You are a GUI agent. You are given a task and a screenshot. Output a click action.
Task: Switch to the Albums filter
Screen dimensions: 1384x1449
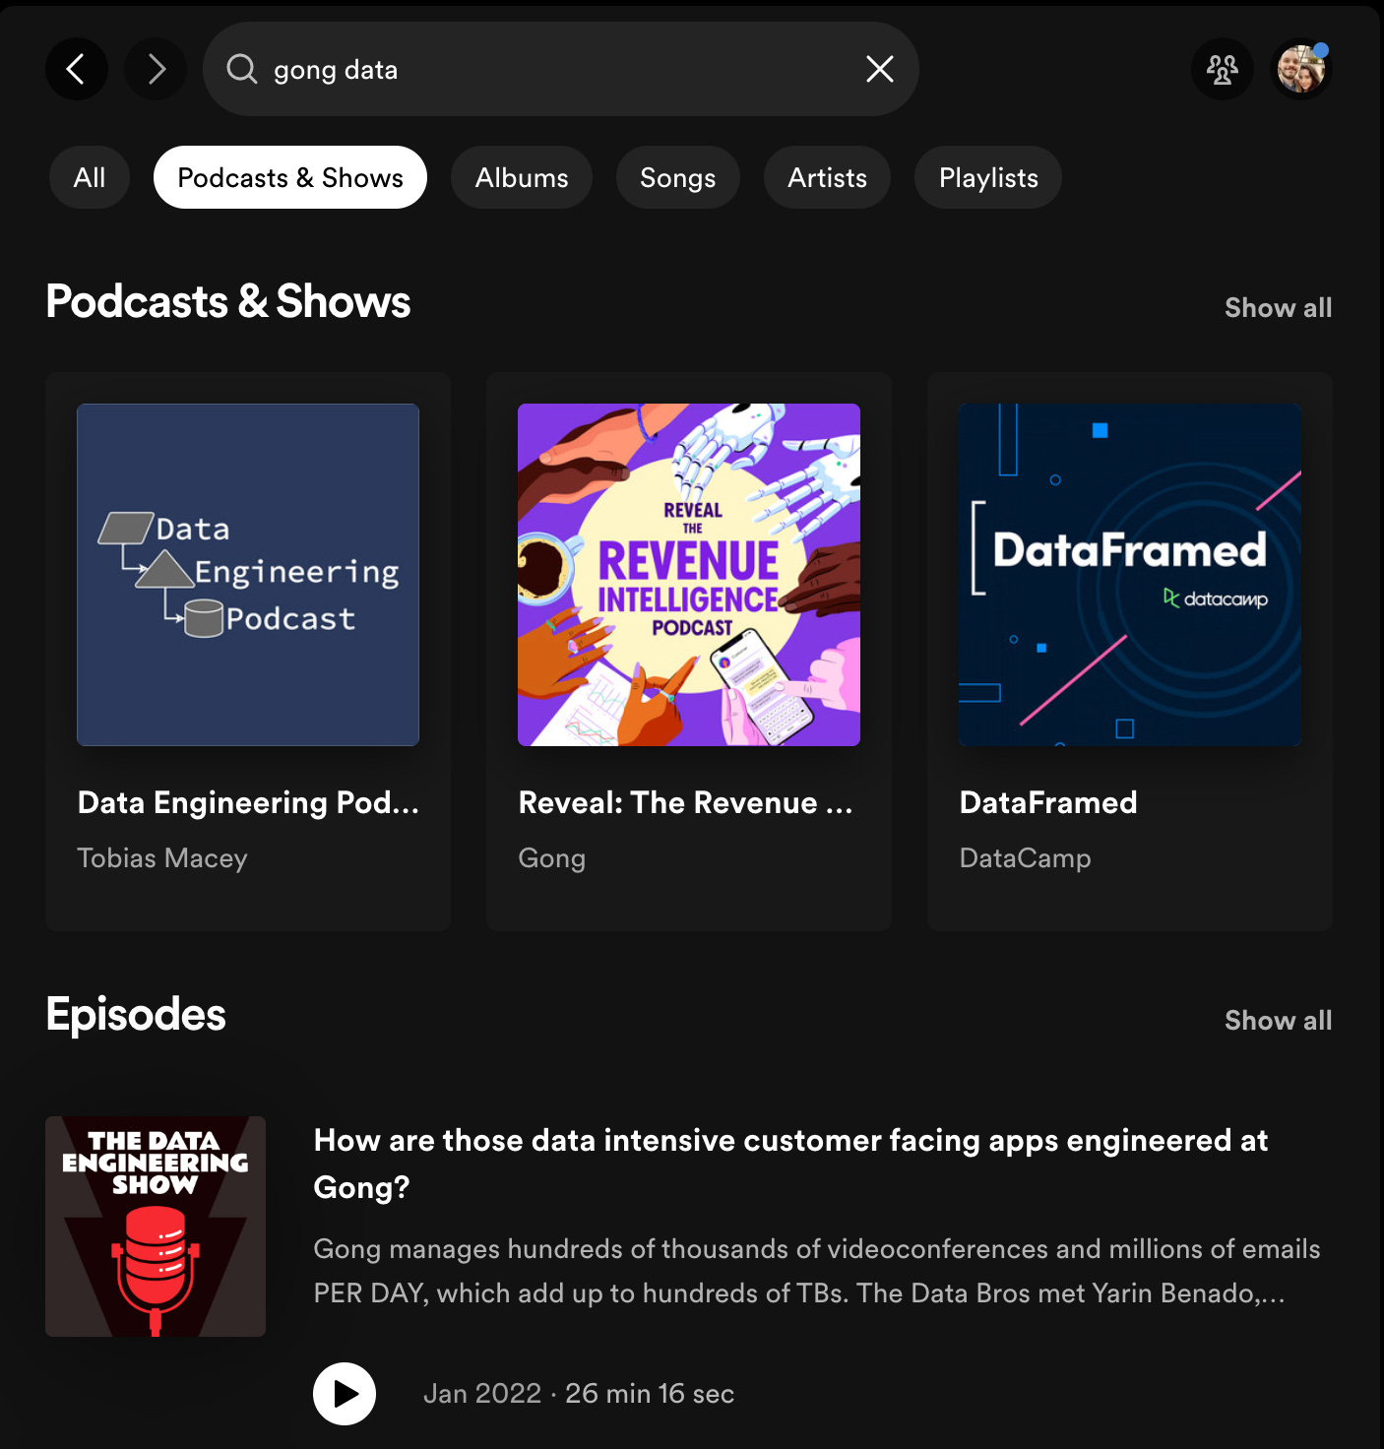tap(522, 177)
